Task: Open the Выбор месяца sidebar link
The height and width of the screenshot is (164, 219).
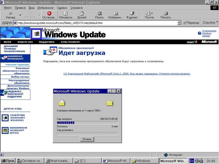Action: [x=20, y=77]
